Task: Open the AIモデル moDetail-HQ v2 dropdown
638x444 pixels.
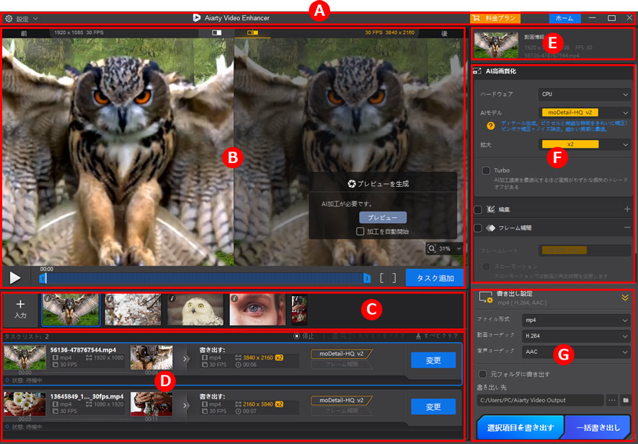Action: tap(584, 113)
